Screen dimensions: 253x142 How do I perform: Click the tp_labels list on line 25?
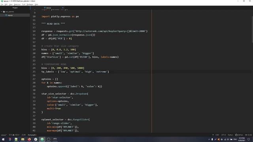click(83, 72)
